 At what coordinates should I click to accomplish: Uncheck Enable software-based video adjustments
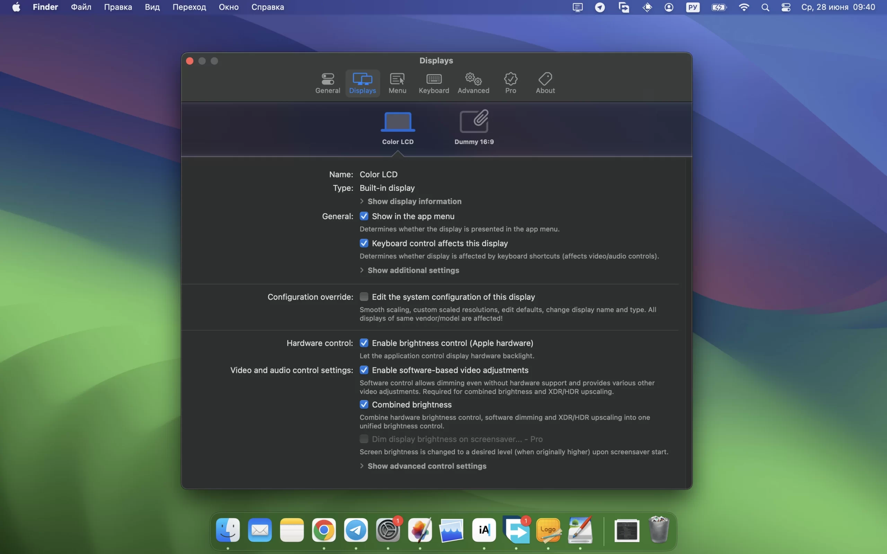pos(363,370)
